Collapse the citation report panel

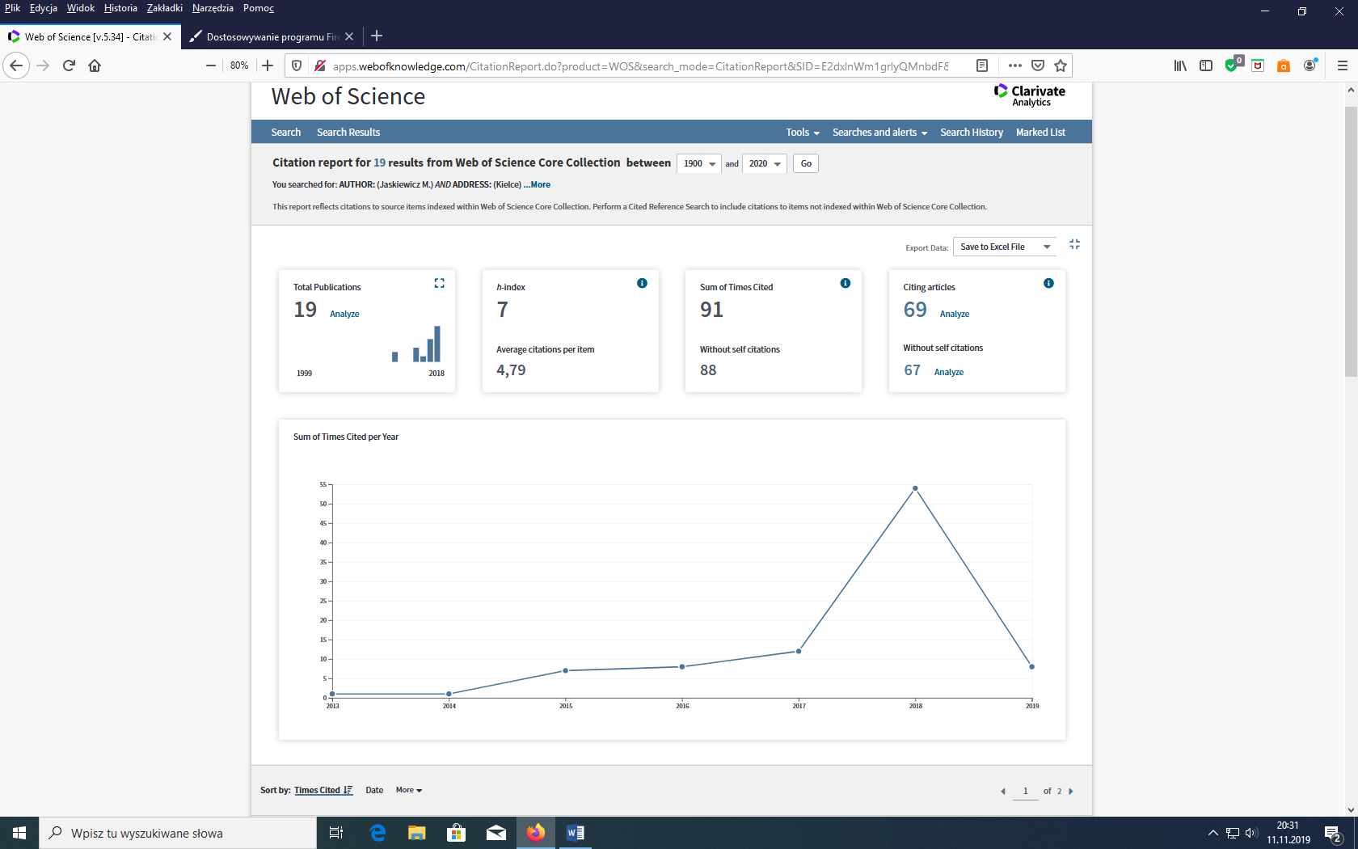click(1074, 244)
